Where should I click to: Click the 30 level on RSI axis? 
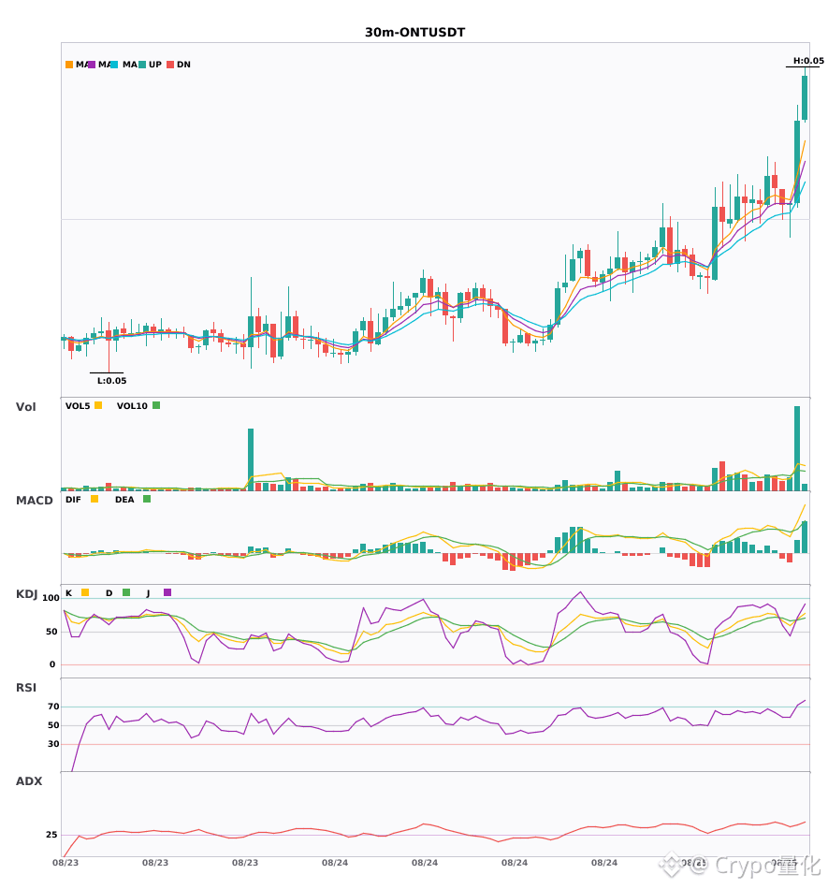coord(53,744)
